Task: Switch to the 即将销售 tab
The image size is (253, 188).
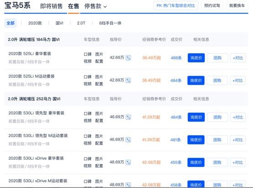Action: (51, 6)
